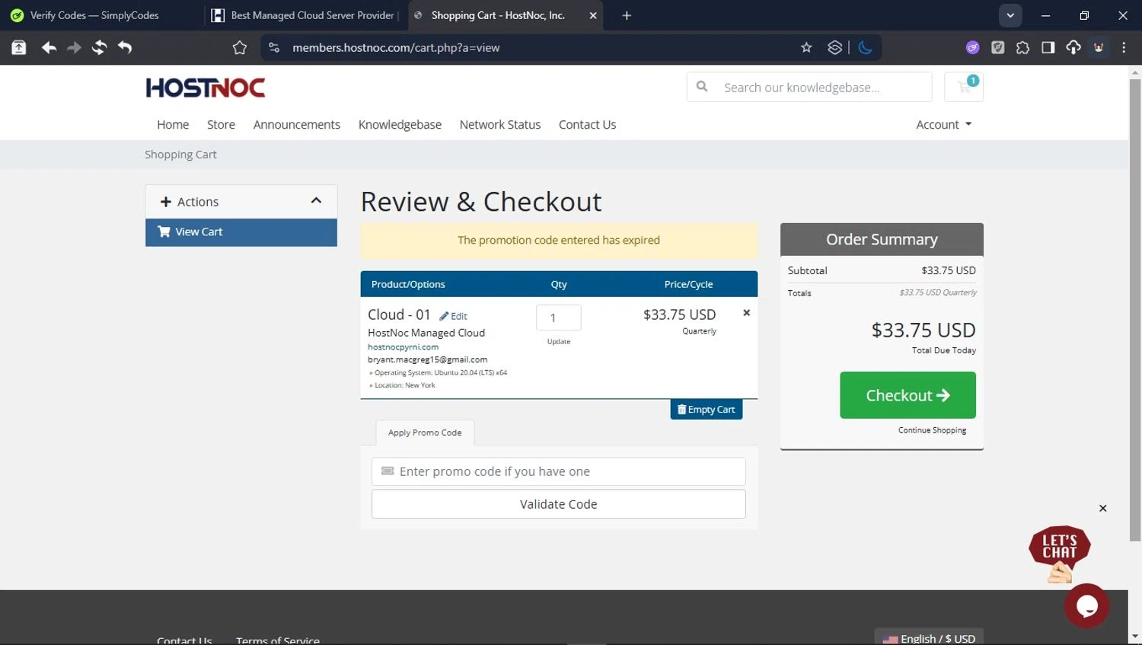The width and height of the screenshot is (1142, 645).
Task: Go to Home in navigation bar
Action: tap(173, 125)
